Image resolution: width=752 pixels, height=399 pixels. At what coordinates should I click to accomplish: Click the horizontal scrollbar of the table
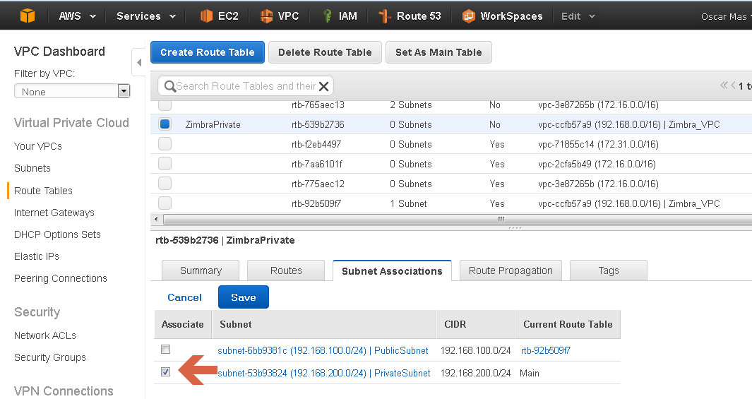click(x=458, y=219)
